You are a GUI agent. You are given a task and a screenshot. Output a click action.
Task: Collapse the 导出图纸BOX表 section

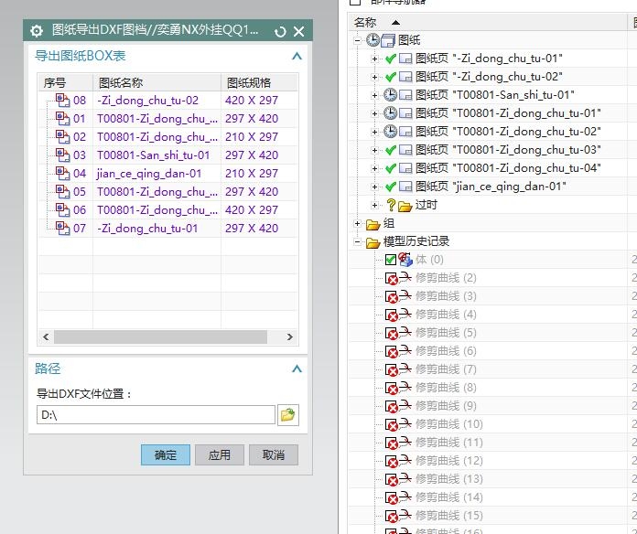click(x=297, y=56)
